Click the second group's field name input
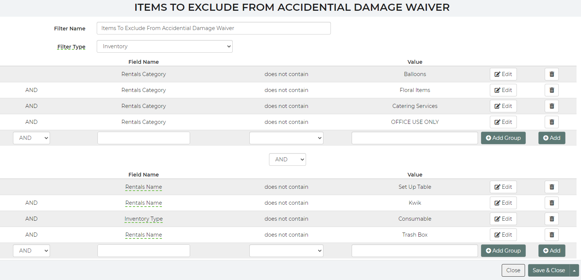Image resolution: width=581 pixels, height=280 pixels. tap(144, 251)
